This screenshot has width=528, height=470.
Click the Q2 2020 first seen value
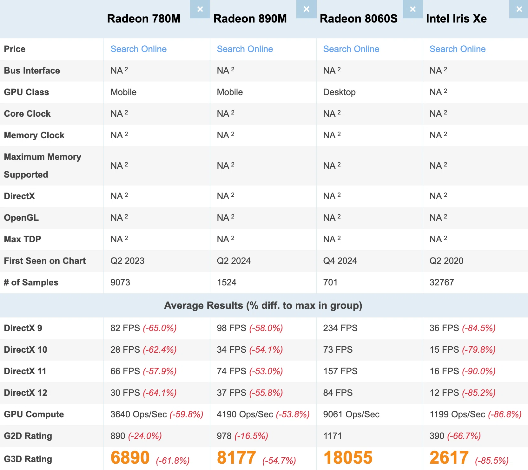pyautogui.click(x=446, y=261)
